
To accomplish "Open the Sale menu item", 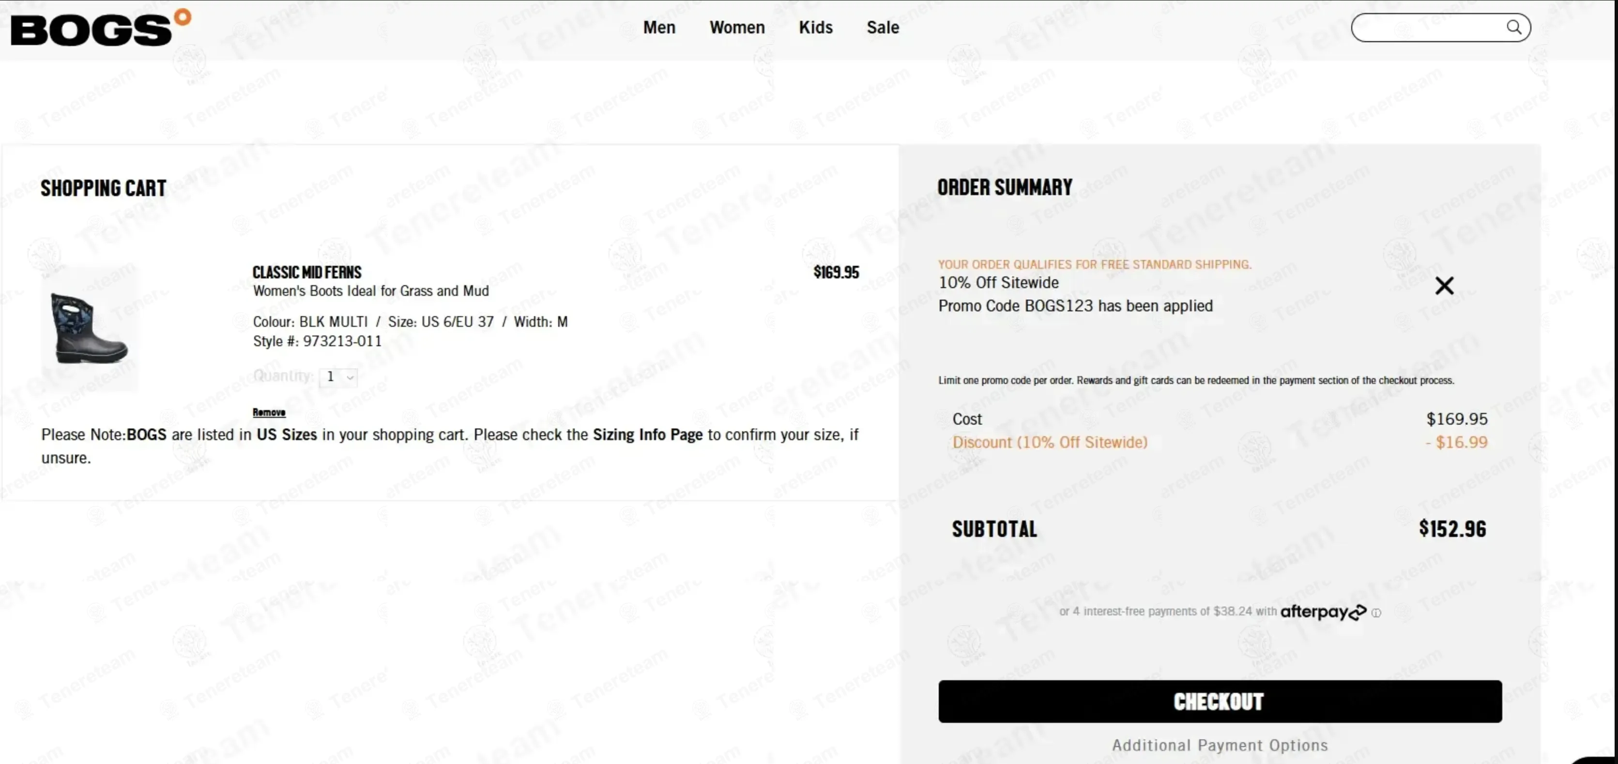I will point(883,28).
